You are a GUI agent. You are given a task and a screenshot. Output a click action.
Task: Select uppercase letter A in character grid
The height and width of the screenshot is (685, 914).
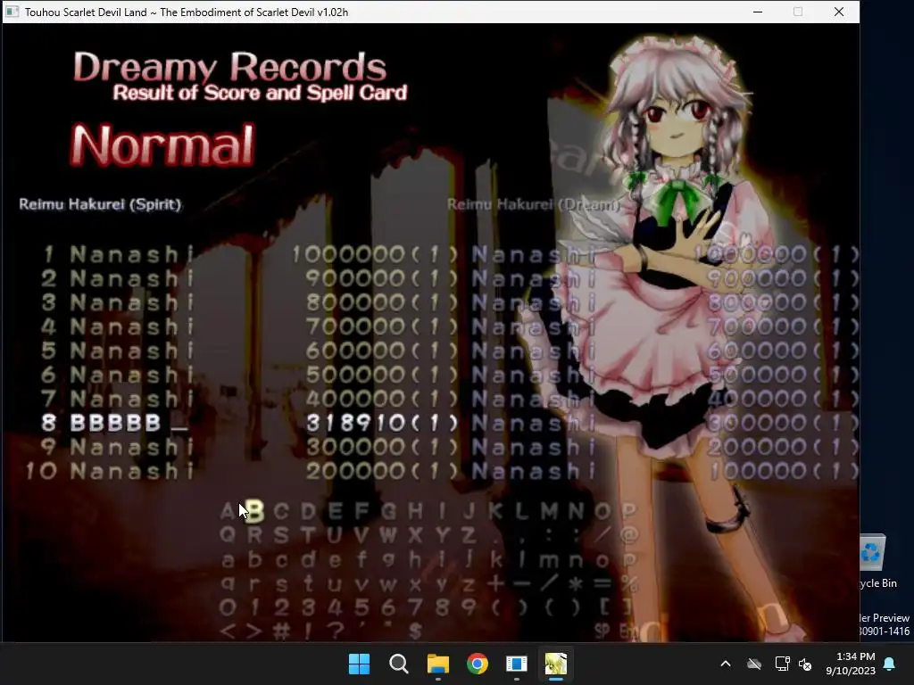[228, 511]
